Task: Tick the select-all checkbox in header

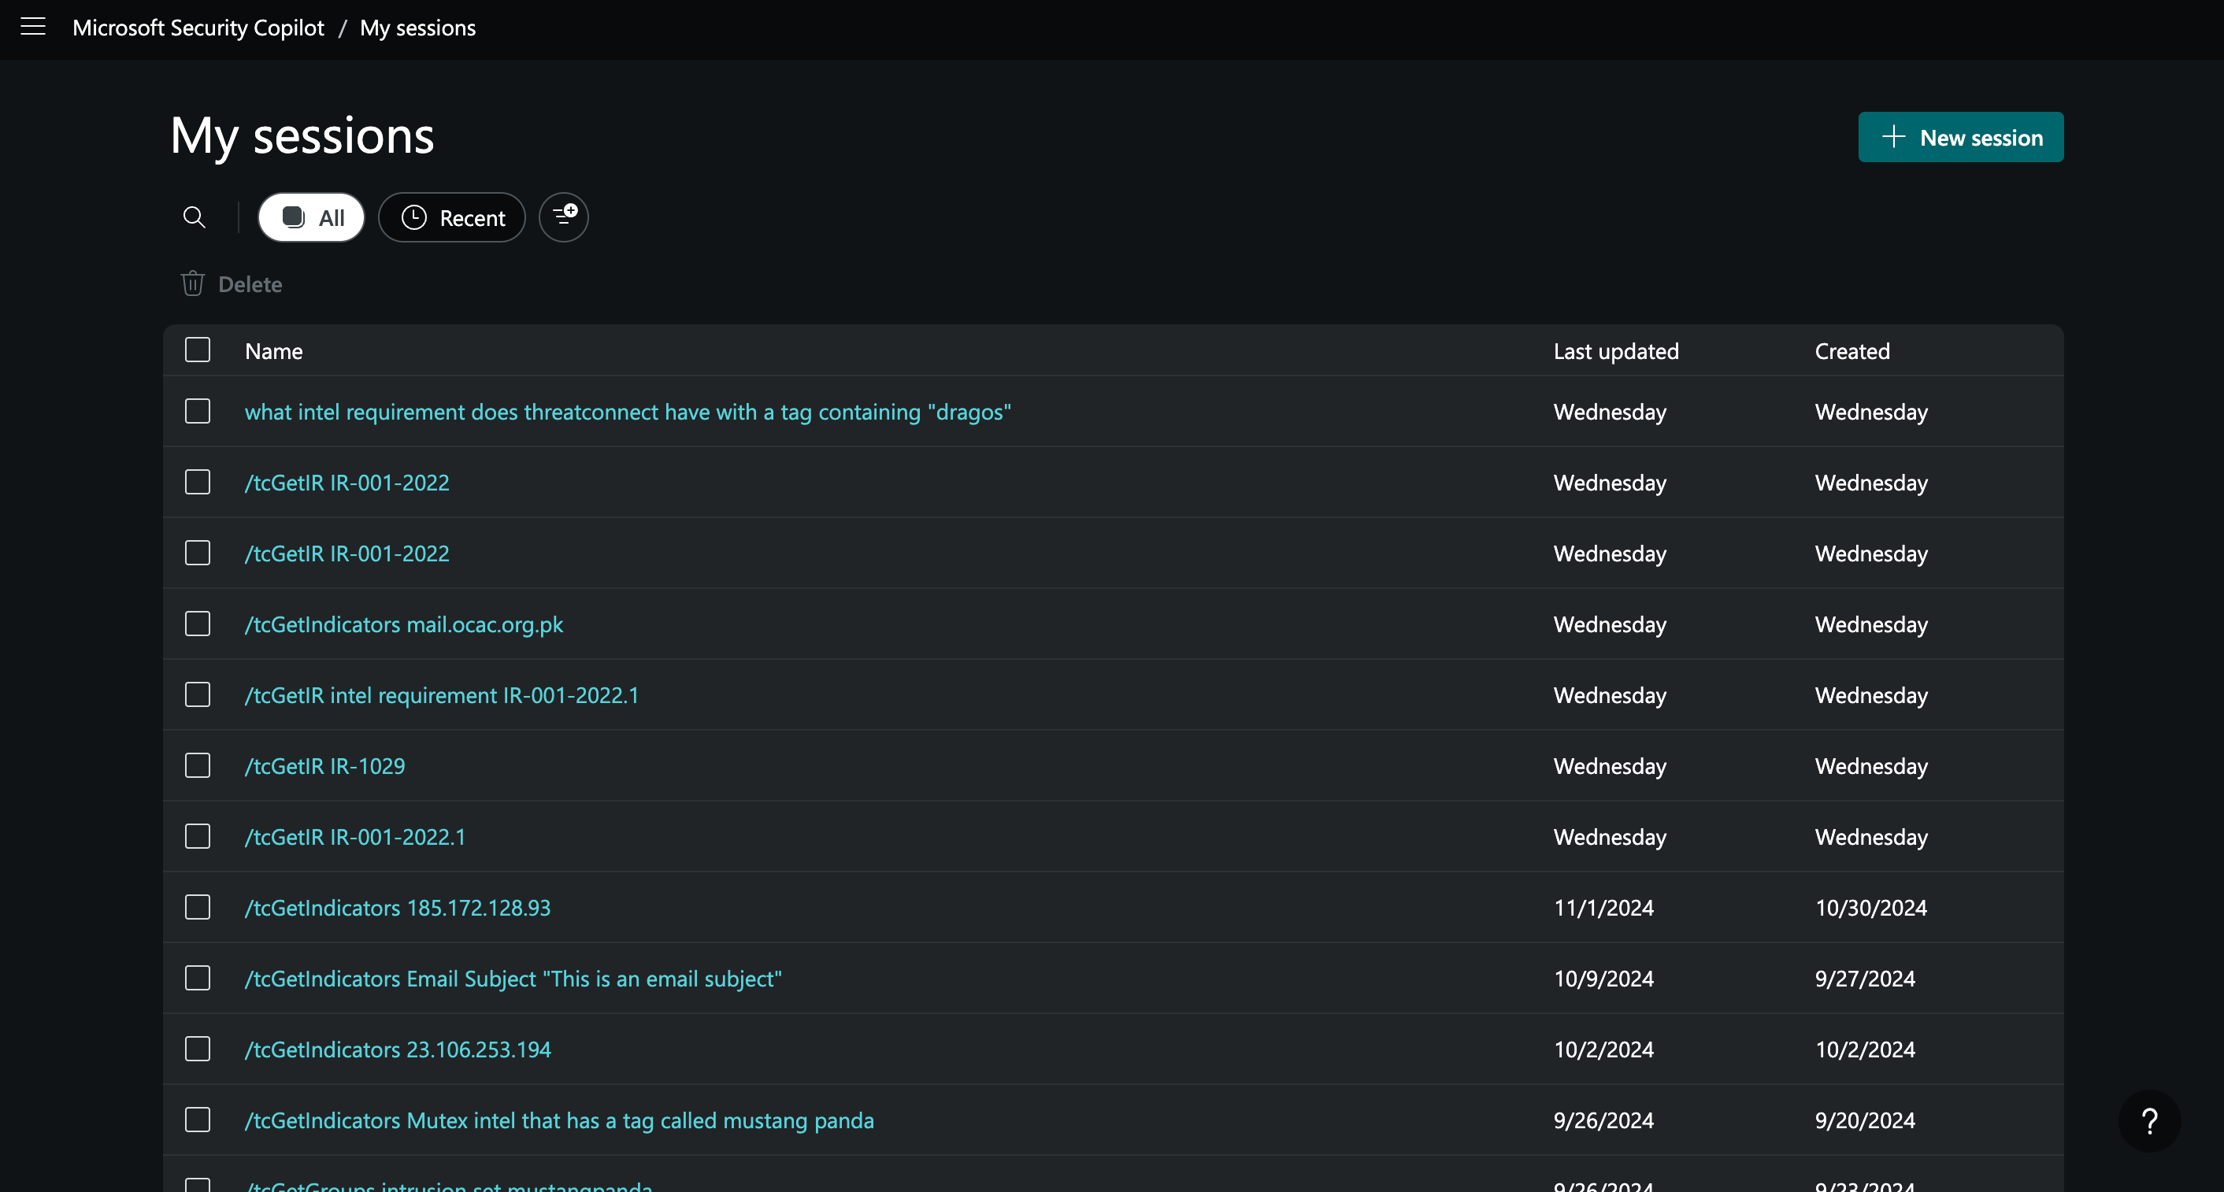Action: (x=198, y=350)
